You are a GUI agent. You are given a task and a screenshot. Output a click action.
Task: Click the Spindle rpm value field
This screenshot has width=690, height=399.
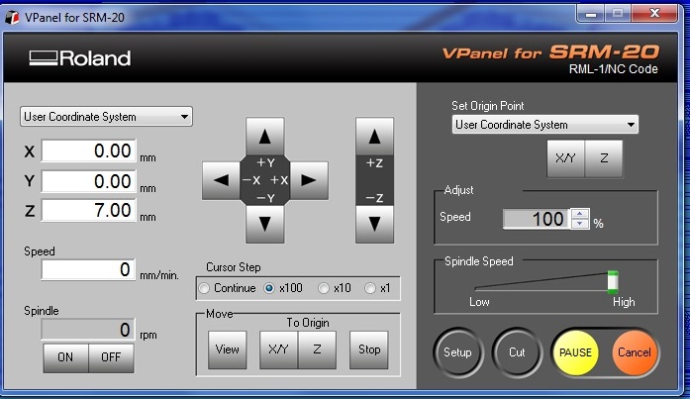(88, 330)
